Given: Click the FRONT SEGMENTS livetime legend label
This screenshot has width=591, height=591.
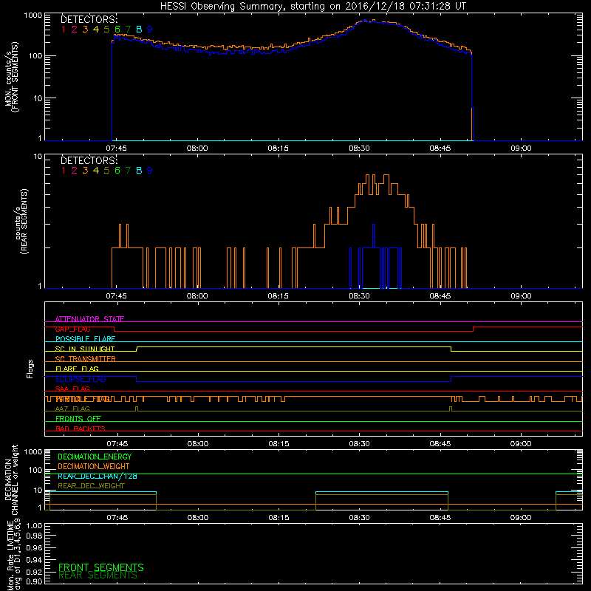Looking at the screenshot, I should point(101,567).
